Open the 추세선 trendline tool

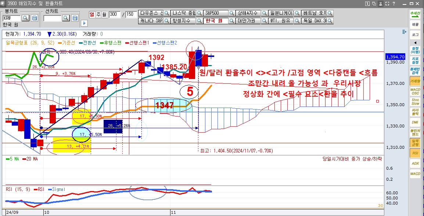click(x=415, y=14)
